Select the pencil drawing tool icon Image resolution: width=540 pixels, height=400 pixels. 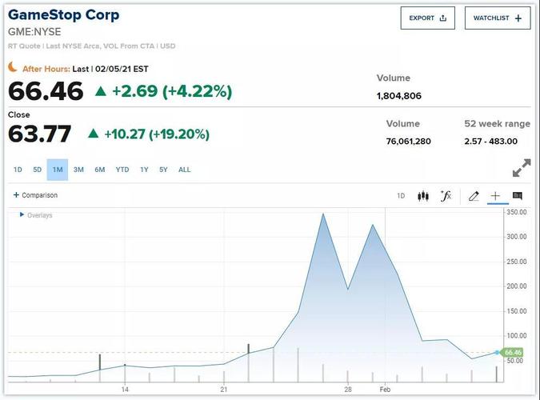point(474,196)
